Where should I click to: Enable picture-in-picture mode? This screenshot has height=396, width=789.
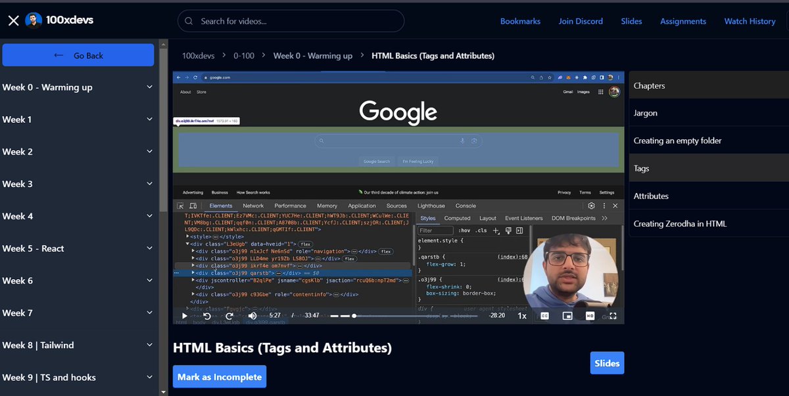[567, 316]
